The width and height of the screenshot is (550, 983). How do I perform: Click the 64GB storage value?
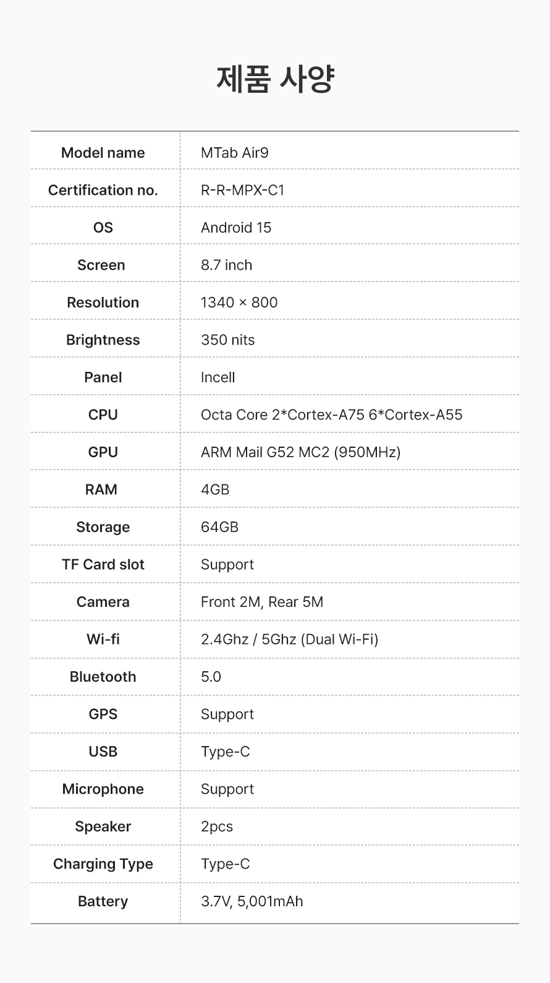tap(220, 527)
